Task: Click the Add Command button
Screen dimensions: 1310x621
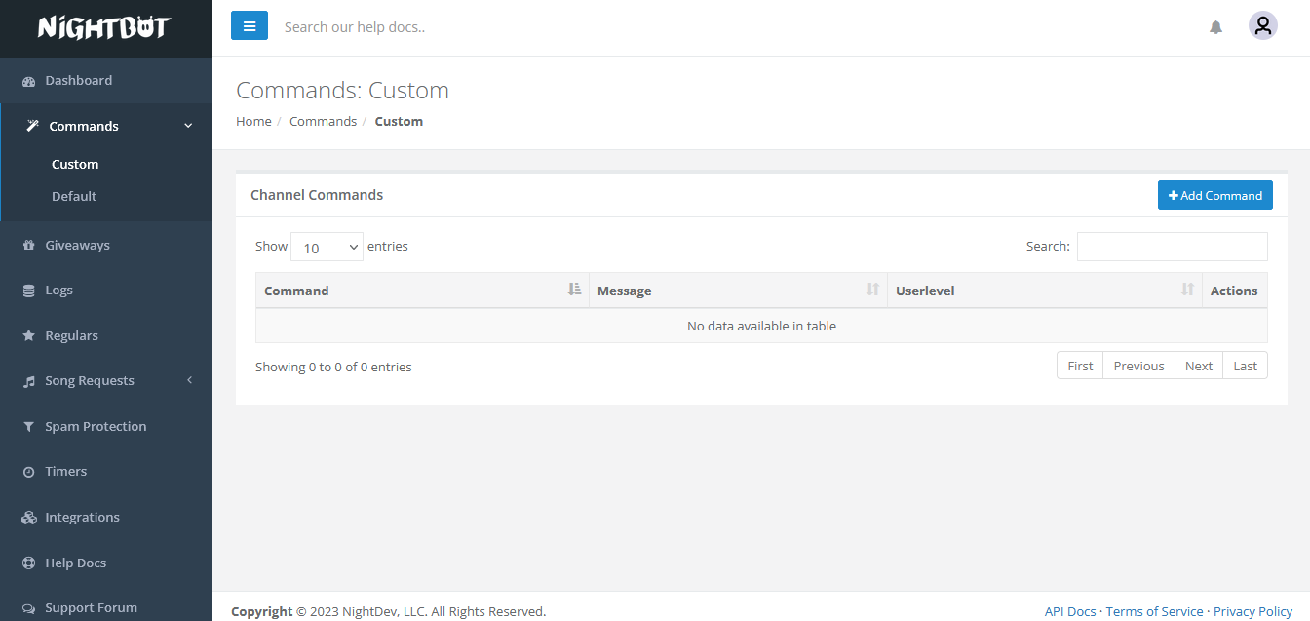Action: (x=1214, y=195)
